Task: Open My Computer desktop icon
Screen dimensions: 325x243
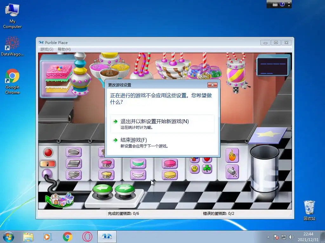Action: click(12, 16)
